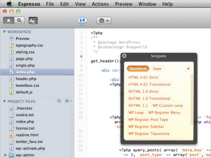Viewport: 211px width, 158px height.
Task: Click the tweetbox.css file icon
Action: [11, 85]
